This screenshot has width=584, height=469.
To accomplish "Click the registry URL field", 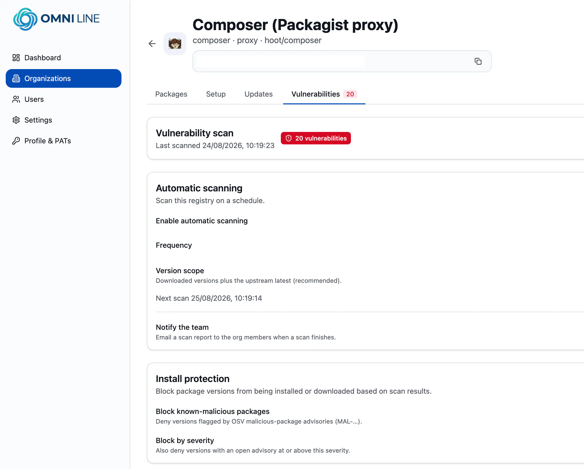I will tap(342, 62).
